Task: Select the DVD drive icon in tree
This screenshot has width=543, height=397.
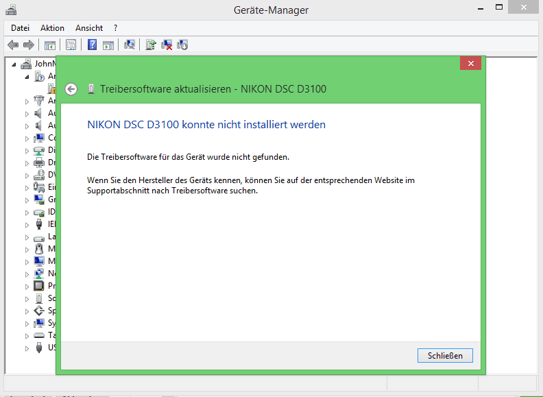Action: [x=39, y=175]
